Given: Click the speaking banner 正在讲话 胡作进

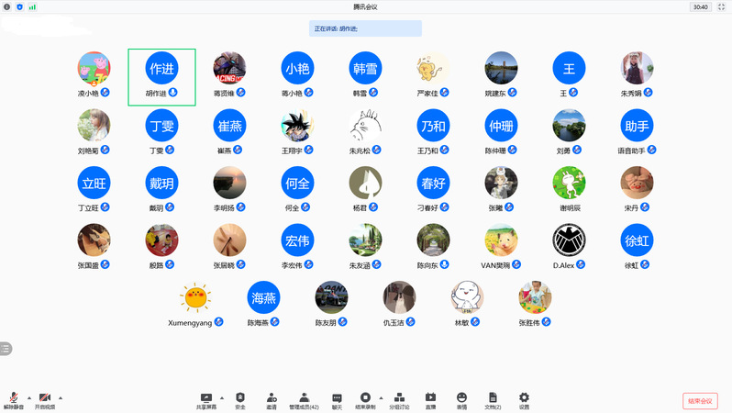Looking at the screenshot, I should 365,28.
